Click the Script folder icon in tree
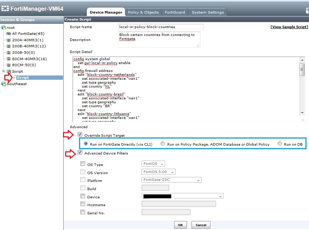The width and height of the screenshot is (309, 230). tap(9, 71)
